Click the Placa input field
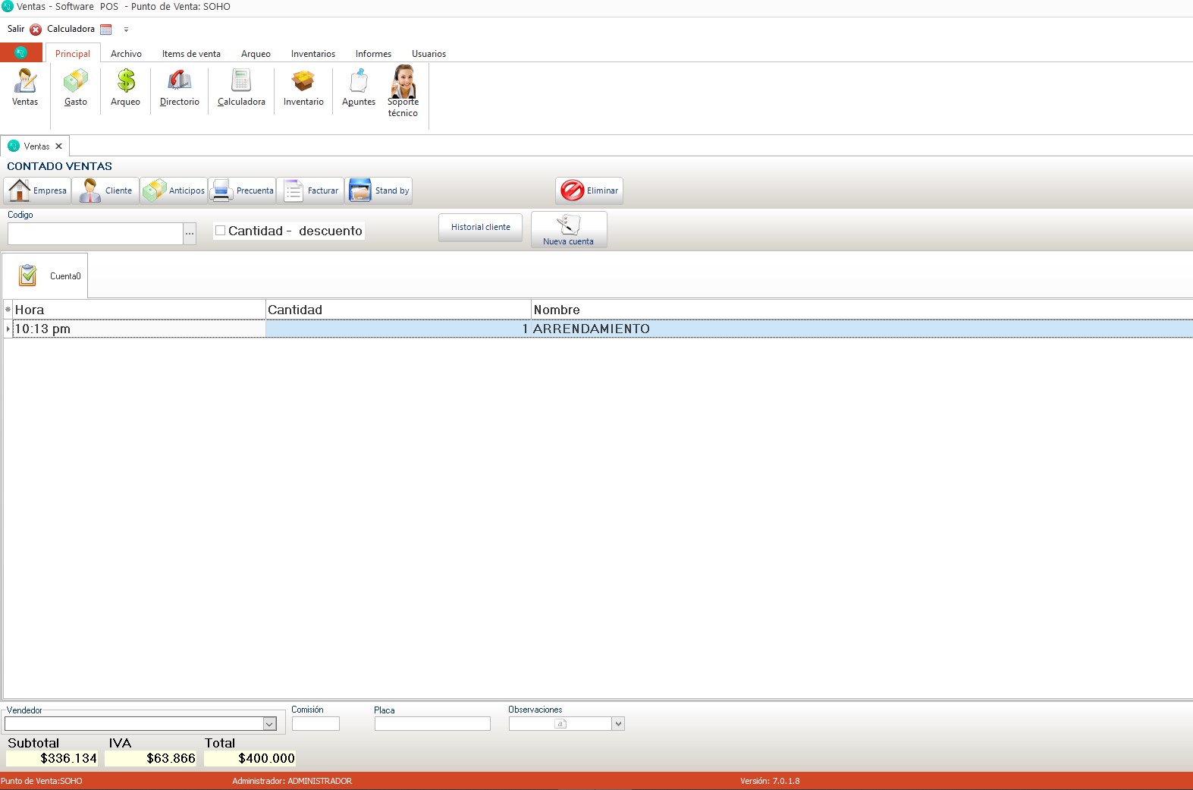1193x790 pixels. point(432,724)
